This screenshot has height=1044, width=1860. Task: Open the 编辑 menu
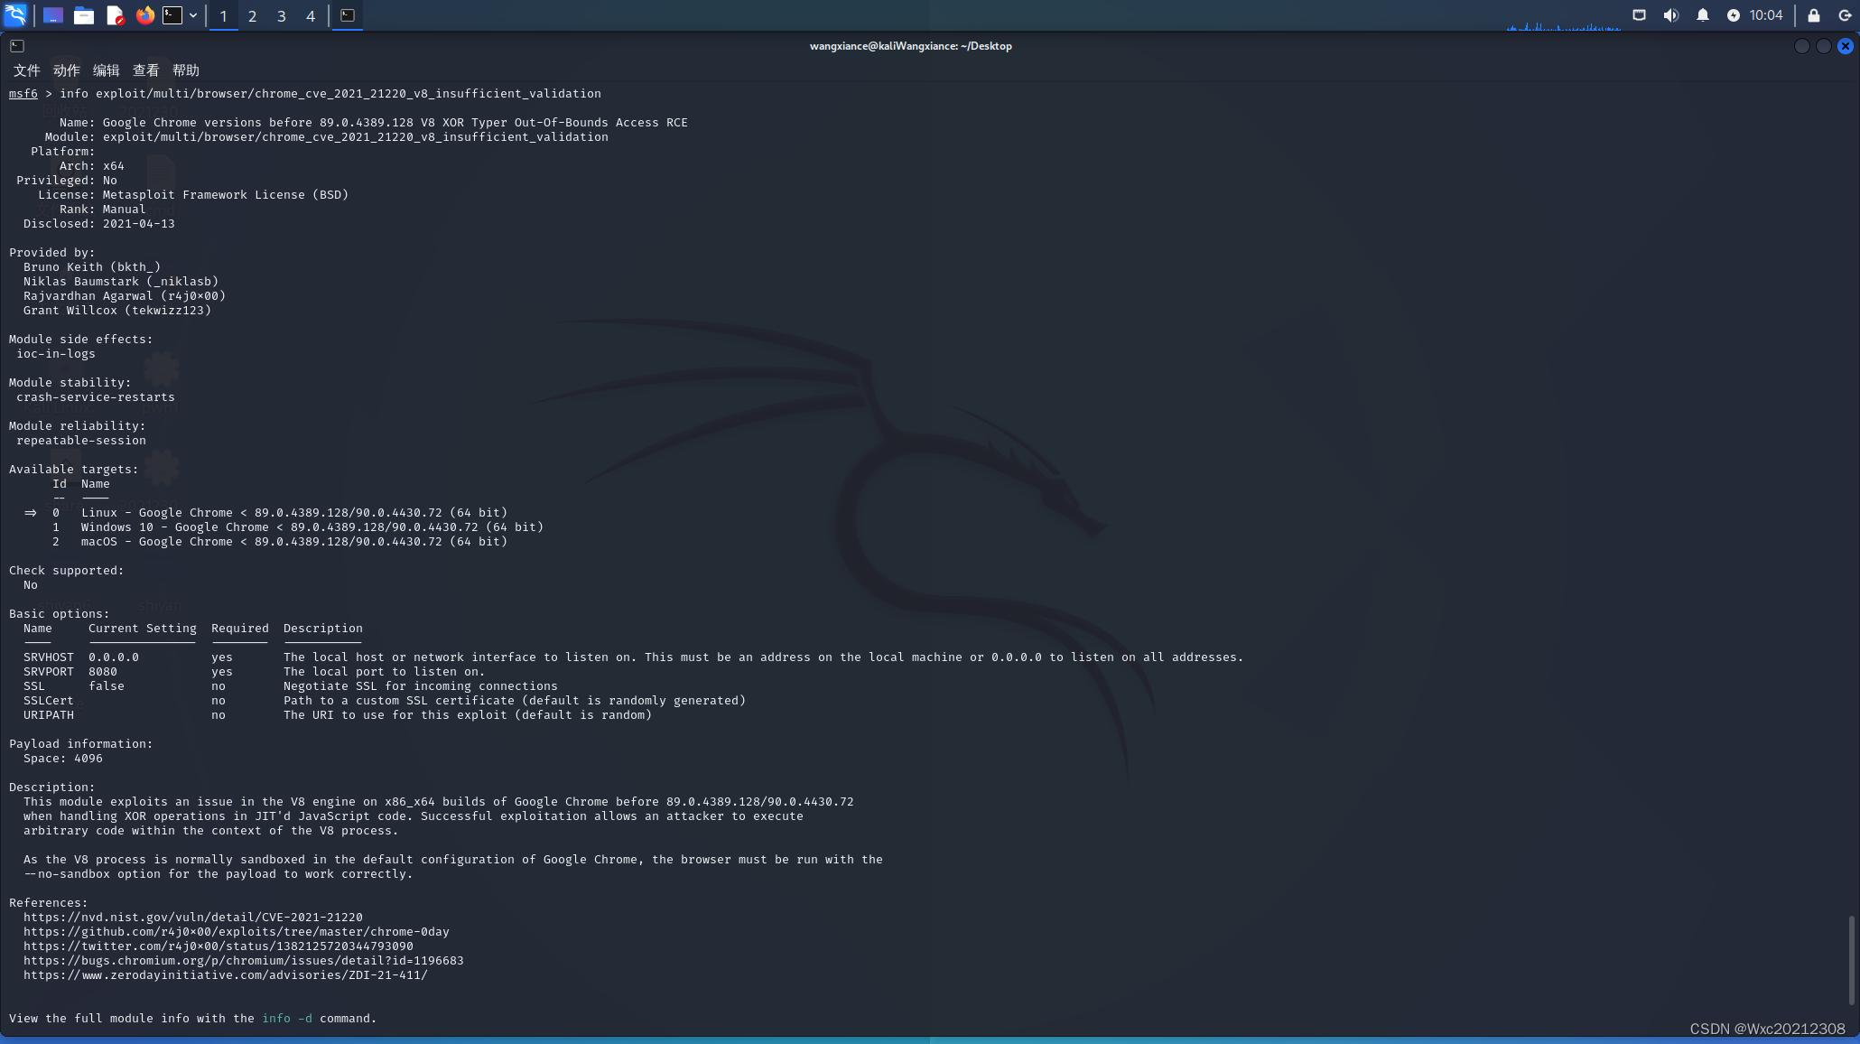106,70
